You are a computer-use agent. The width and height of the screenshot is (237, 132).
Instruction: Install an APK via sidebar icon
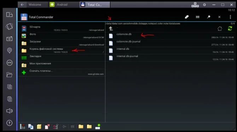click(9, 62)
